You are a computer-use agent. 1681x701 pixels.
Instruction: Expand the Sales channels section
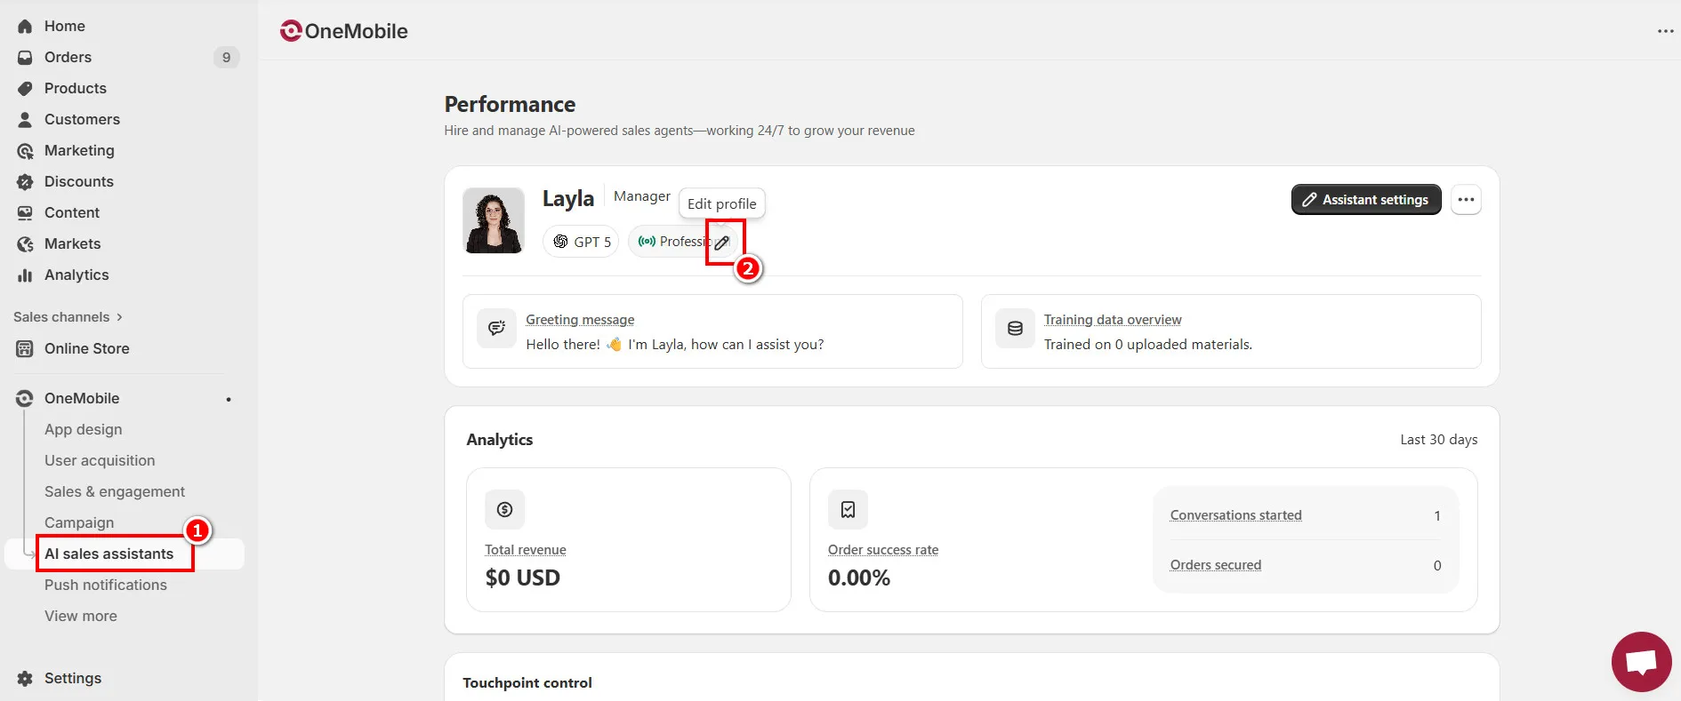click(68, 317)
